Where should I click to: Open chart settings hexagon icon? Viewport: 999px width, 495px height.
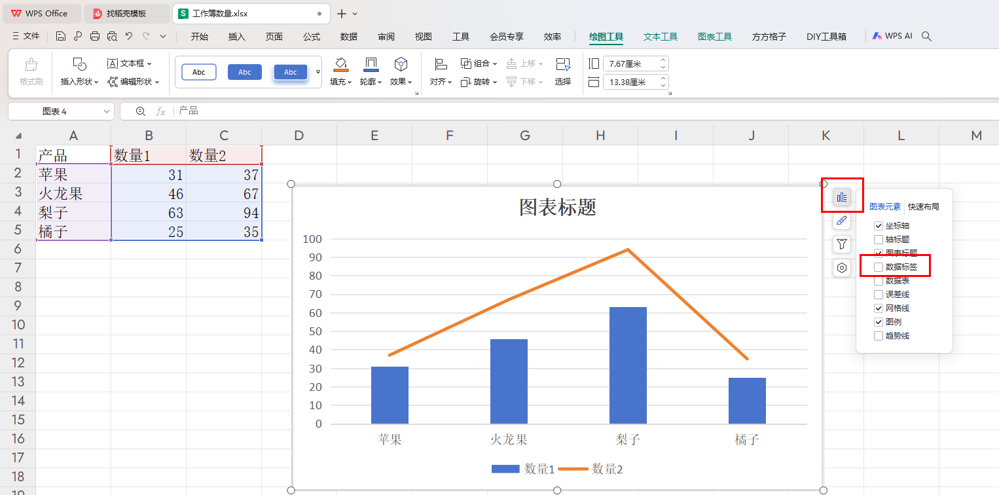(x=842, y=268)
